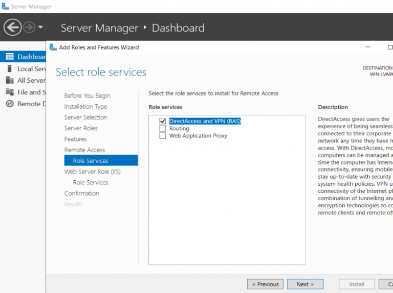Open the Dashboard item in the sidebar
Image resolution: width=393 pixels, height=293 pixels.
tap(23, 57)
